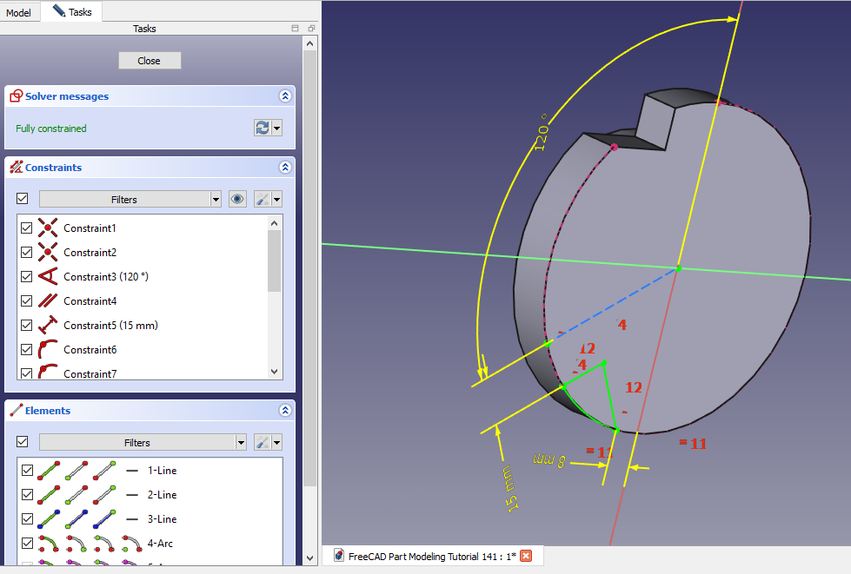Click the 4-Arc edge type icon
Image resolution: width=851 pixels, height=574 pixels.
pyautogui.click(x=47, y=543)
